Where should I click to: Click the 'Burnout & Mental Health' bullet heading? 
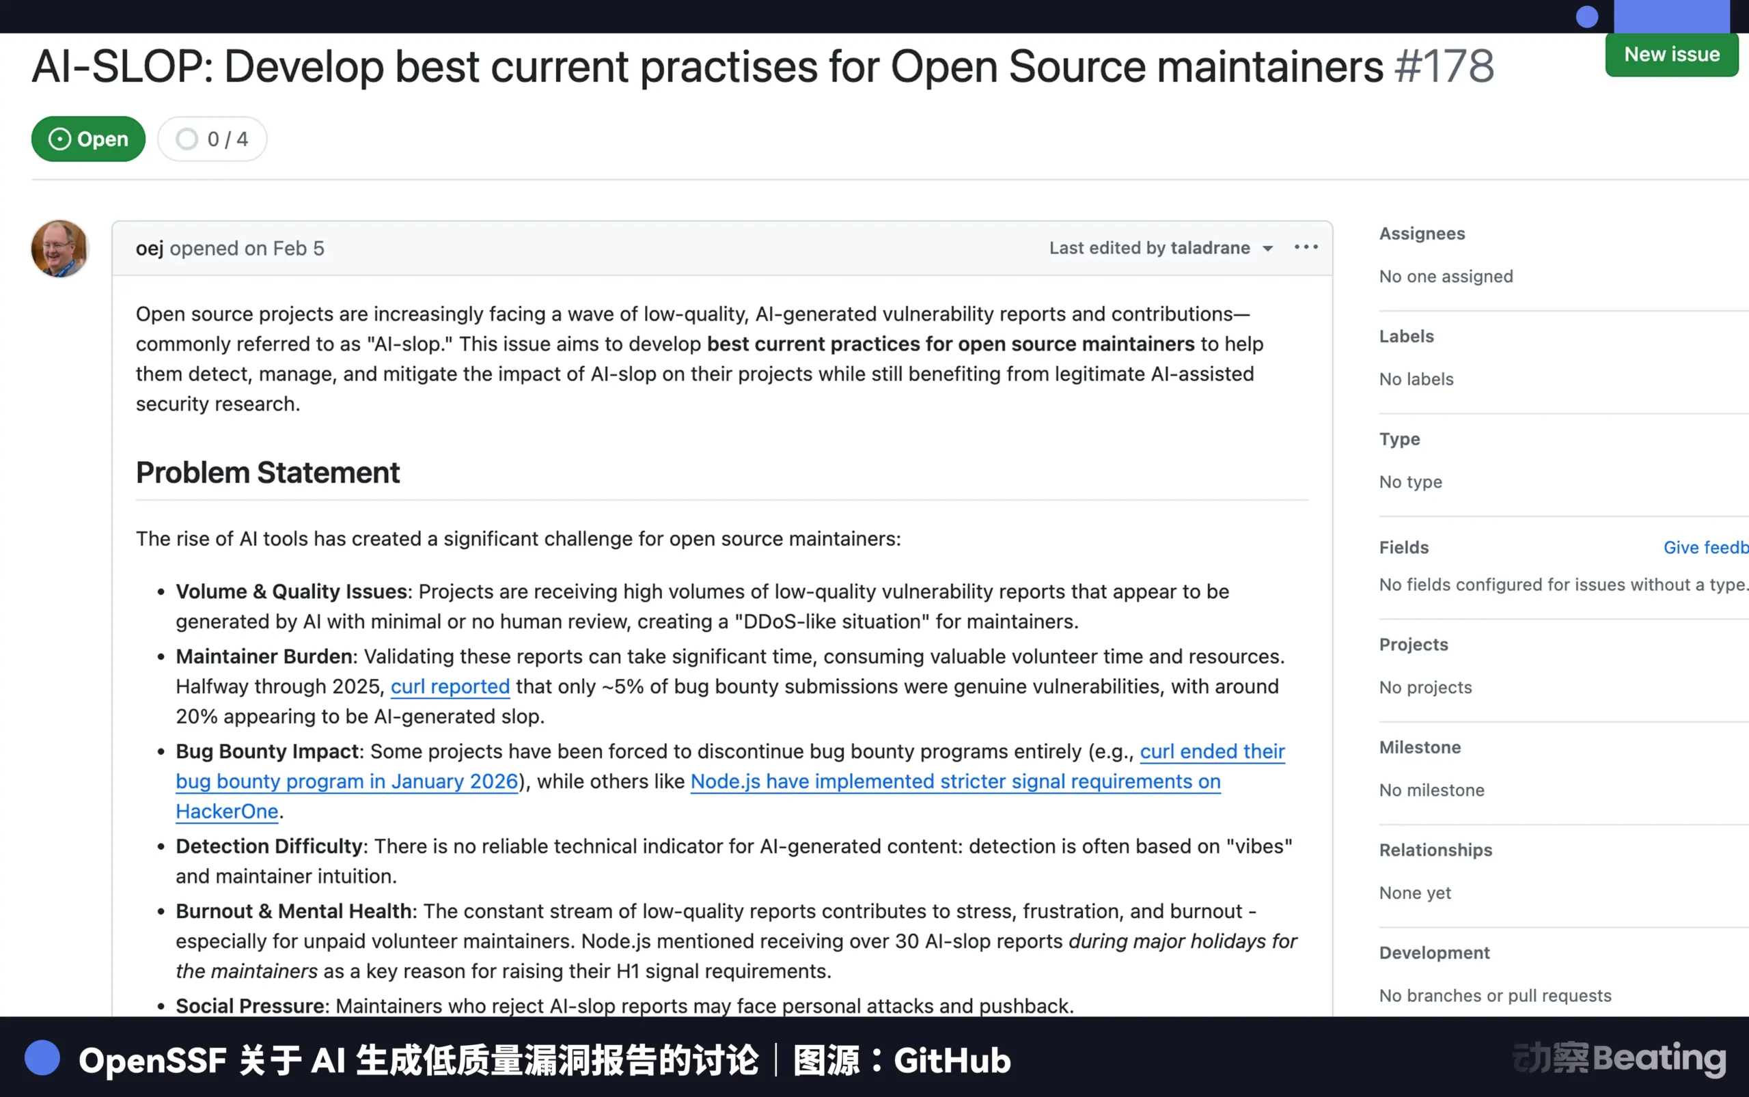(x=294, y=911)
